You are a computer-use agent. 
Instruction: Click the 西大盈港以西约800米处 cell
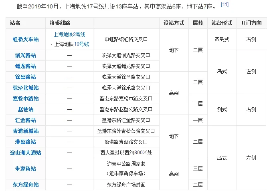126,153
